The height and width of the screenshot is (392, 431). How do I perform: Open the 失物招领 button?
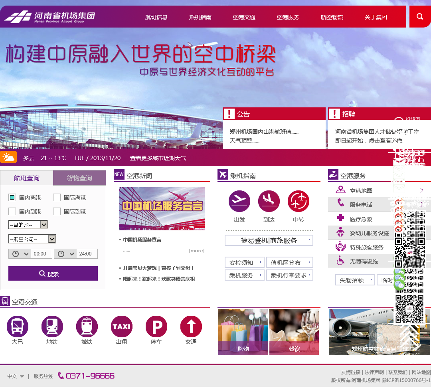[x=355, y=280]
